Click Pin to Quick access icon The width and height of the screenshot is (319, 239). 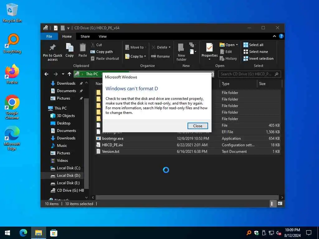coord(52,52)
